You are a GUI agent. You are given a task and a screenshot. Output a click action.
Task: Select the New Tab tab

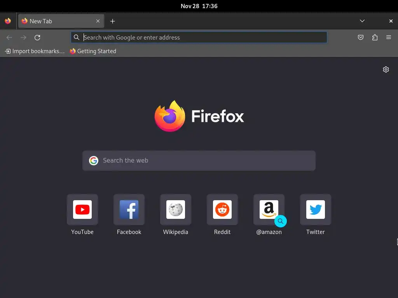pos(61,21)
